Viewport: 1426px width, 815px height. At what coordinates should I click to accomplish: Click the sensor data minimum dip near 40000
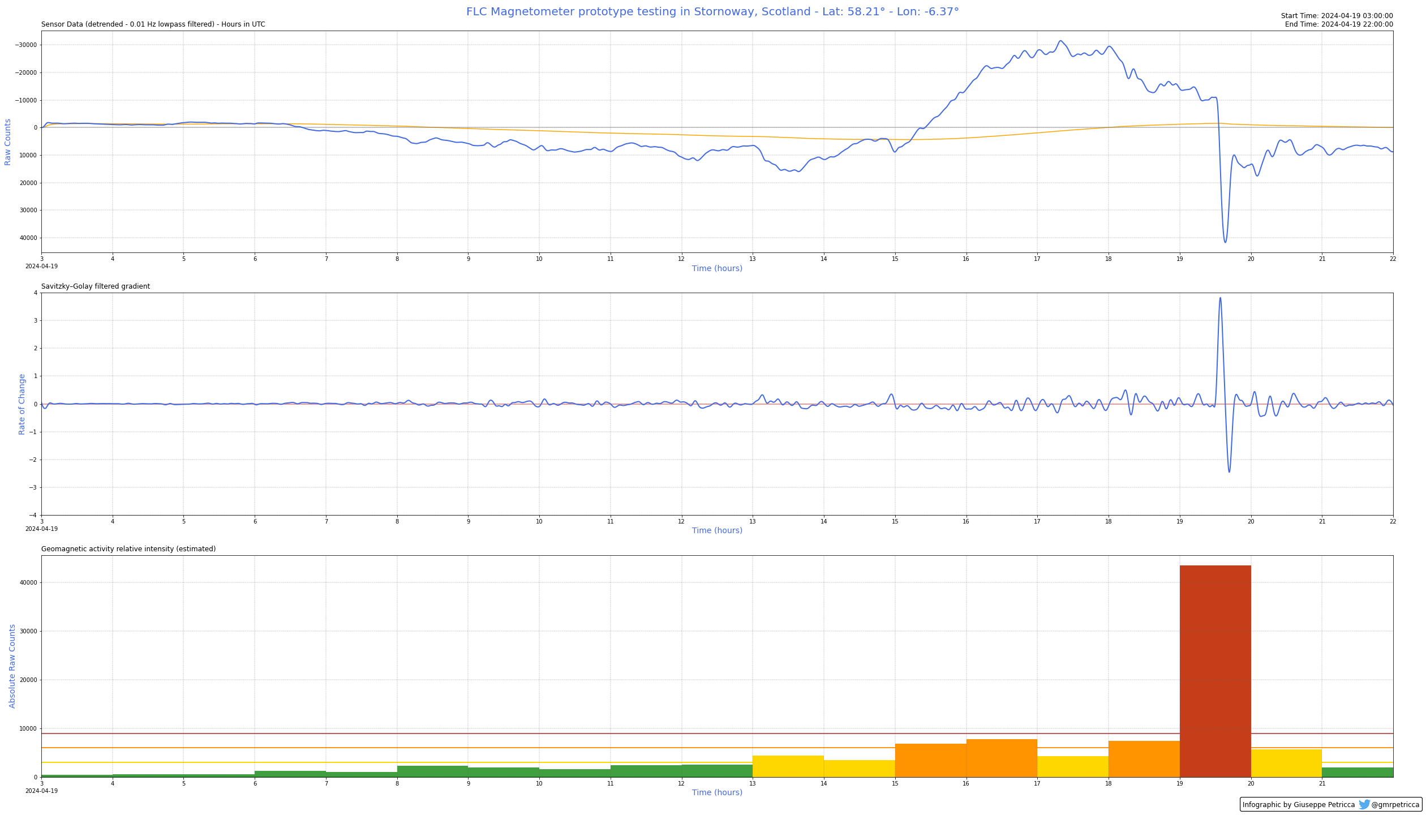(x=1225, y=242)
